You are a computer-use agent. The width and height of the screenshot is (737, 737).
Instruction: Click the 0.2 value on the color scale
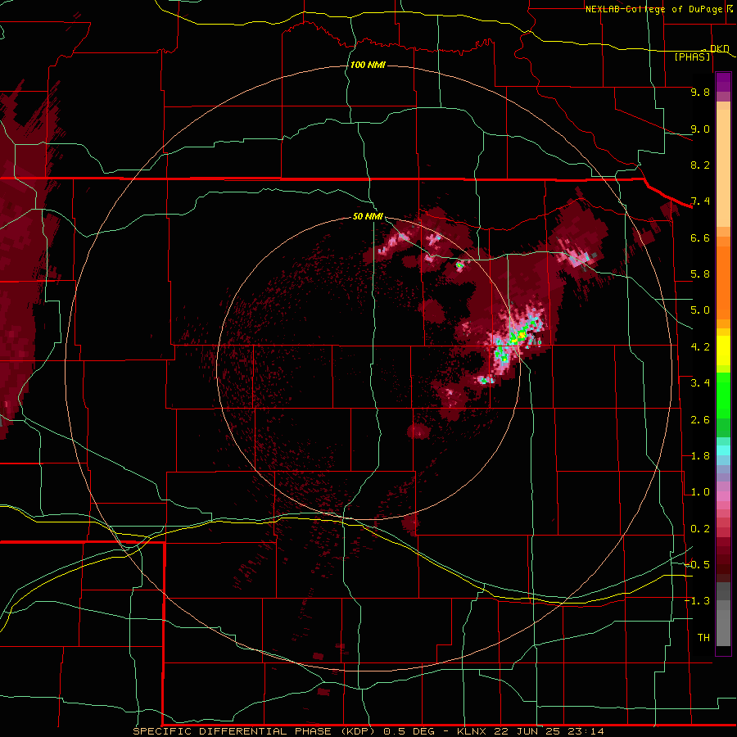tap(700, 529)
